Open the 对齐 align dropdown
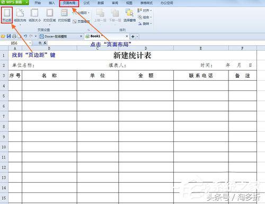The height and width of the screenshot is (204, 265). click(145, 11)
